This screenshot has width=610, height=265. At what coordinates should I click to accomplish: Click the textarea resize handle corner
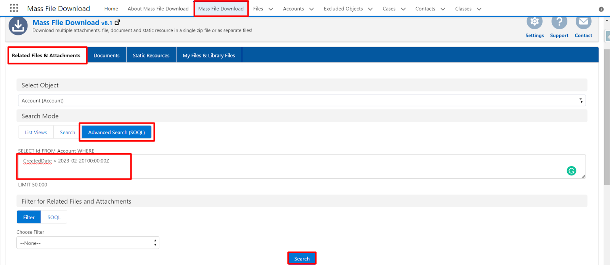(x=583, y=176)
